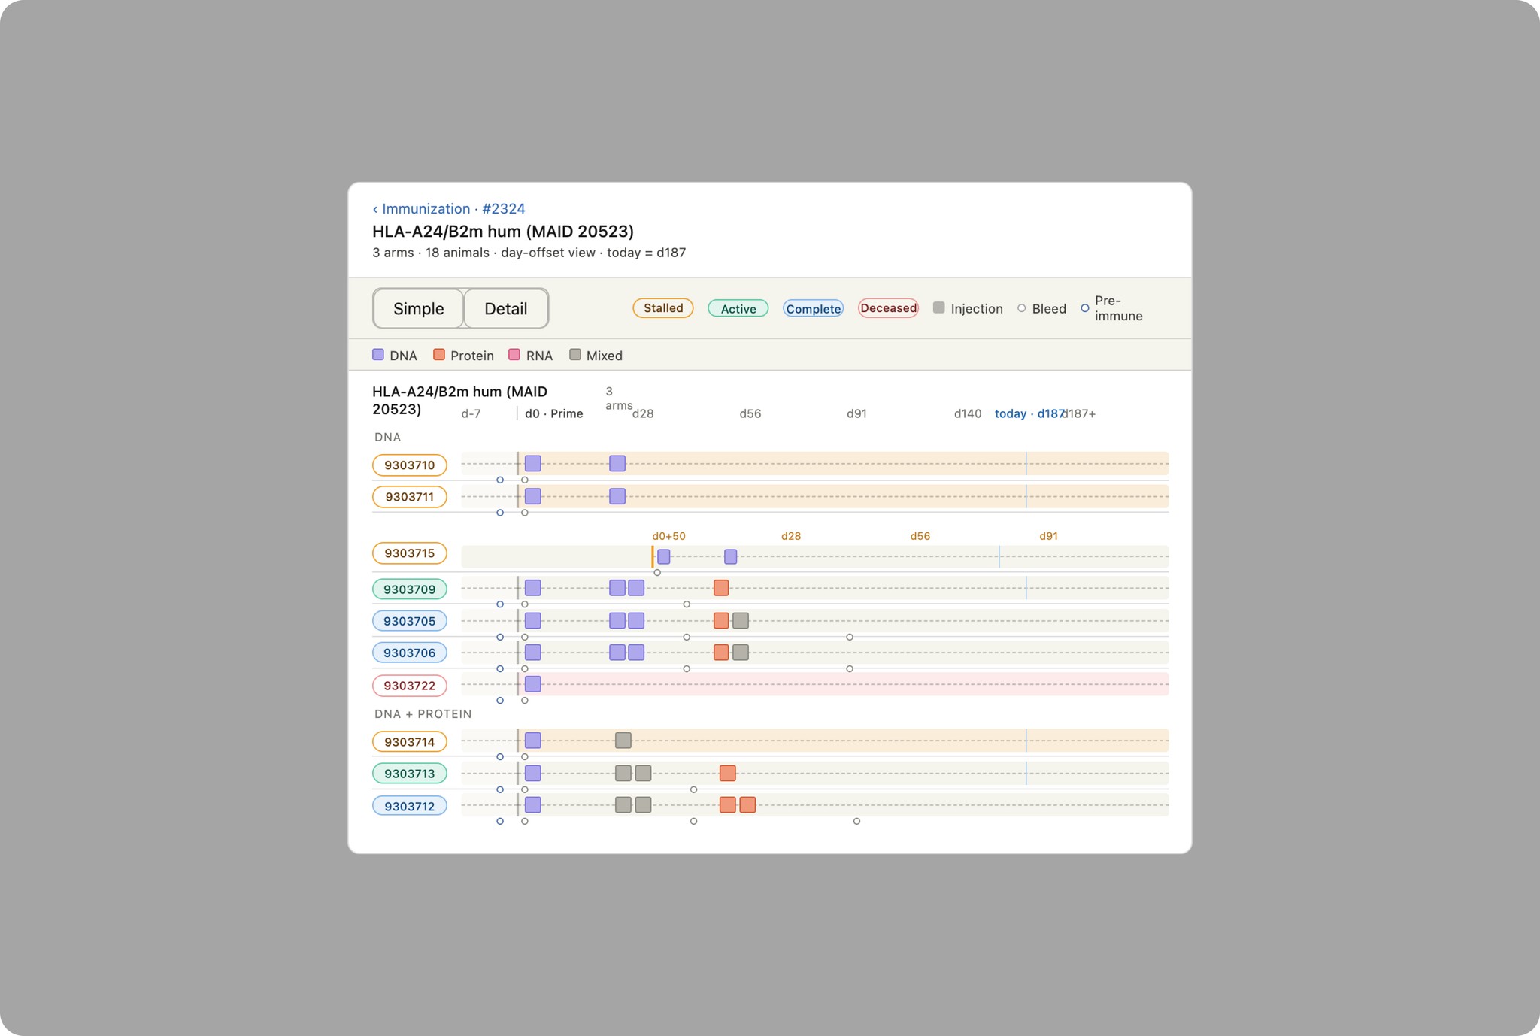Open animal 9303714

pyautogui.click(x=409, y=742)
